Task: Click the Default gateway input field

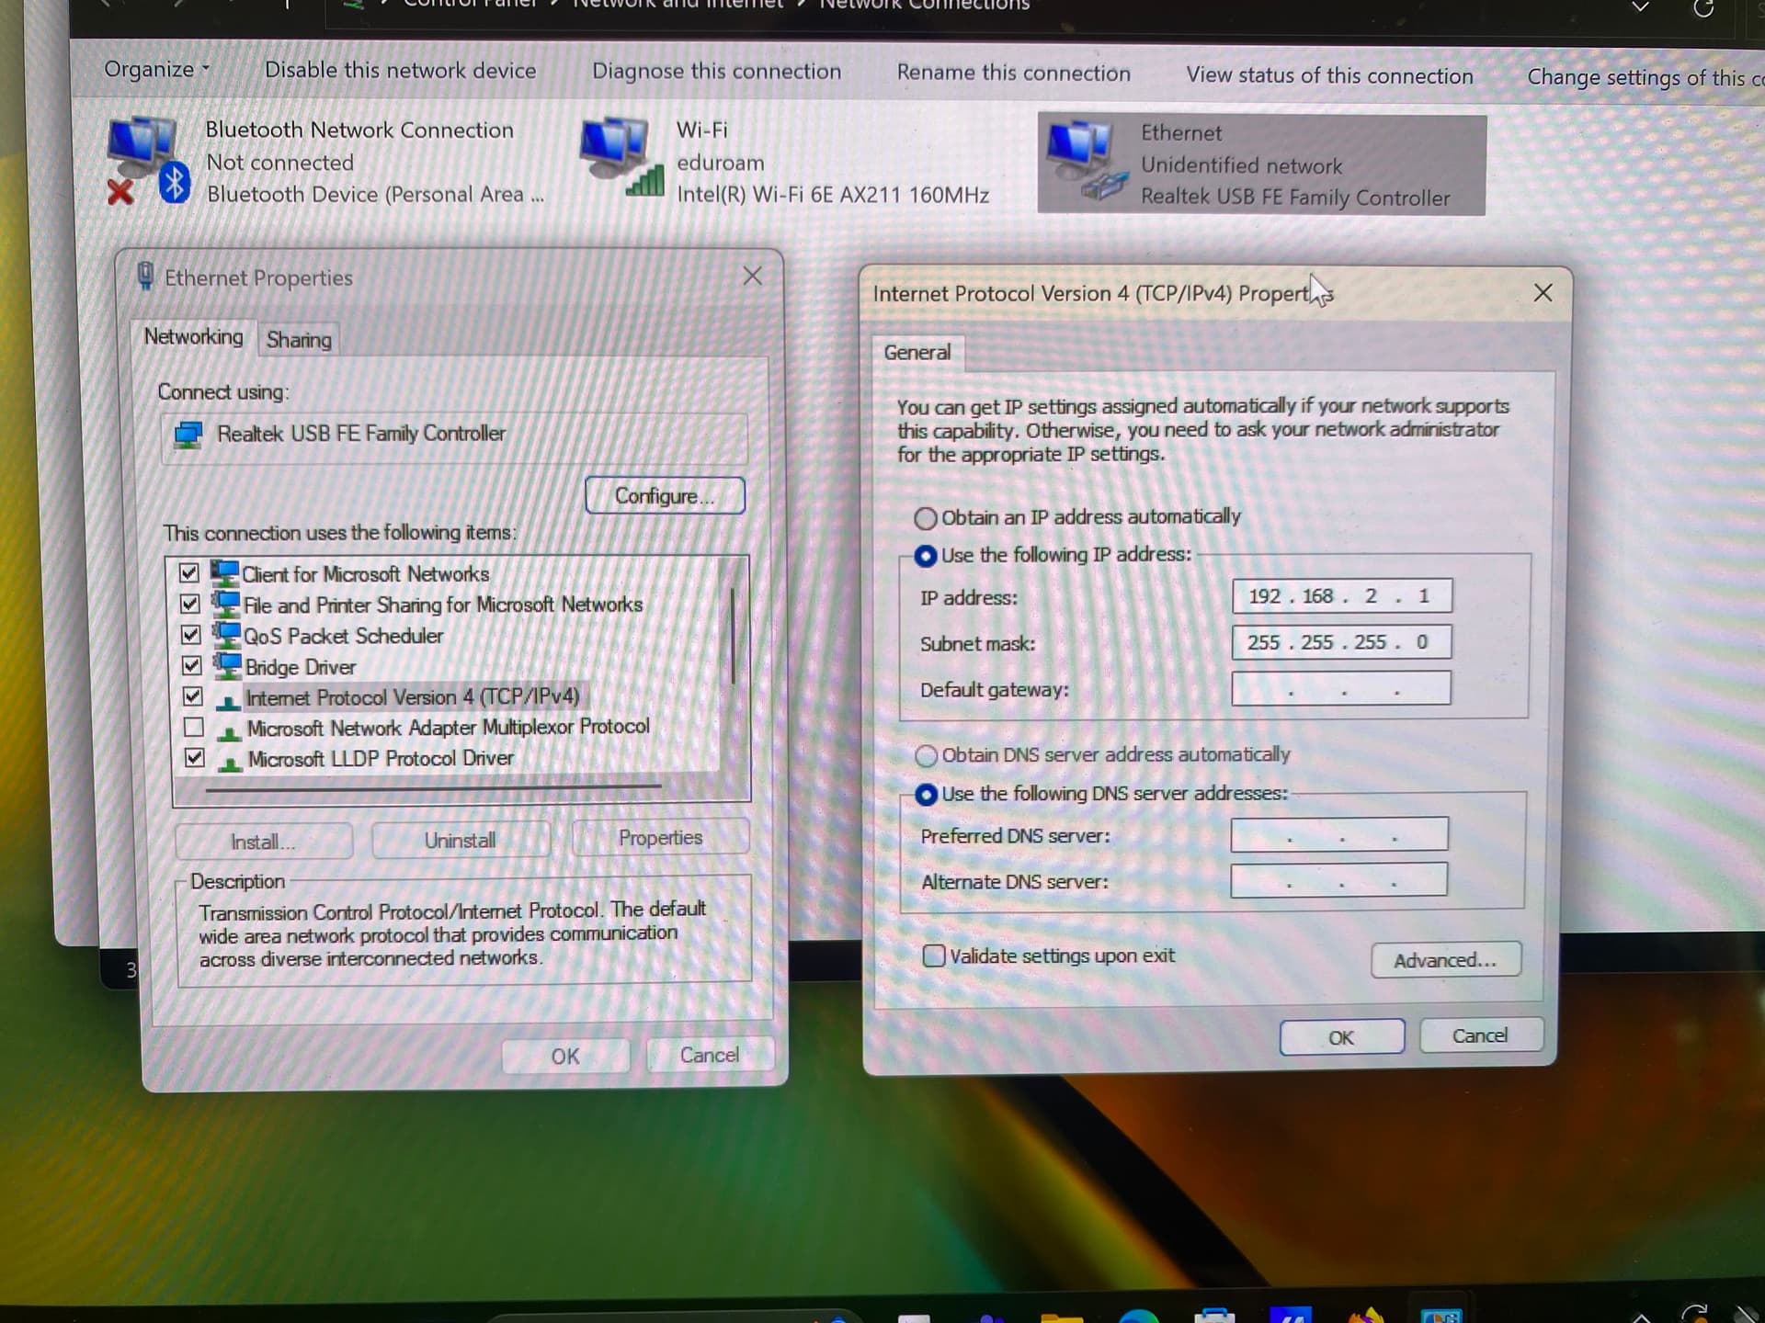Action: point(1340,689)
